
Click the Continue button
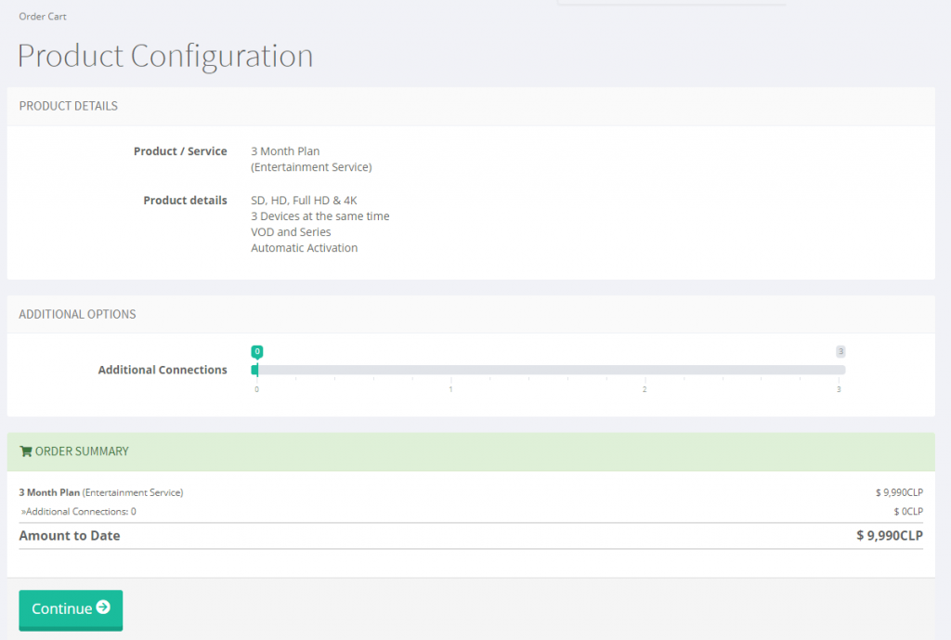click(x=71, y=609)
